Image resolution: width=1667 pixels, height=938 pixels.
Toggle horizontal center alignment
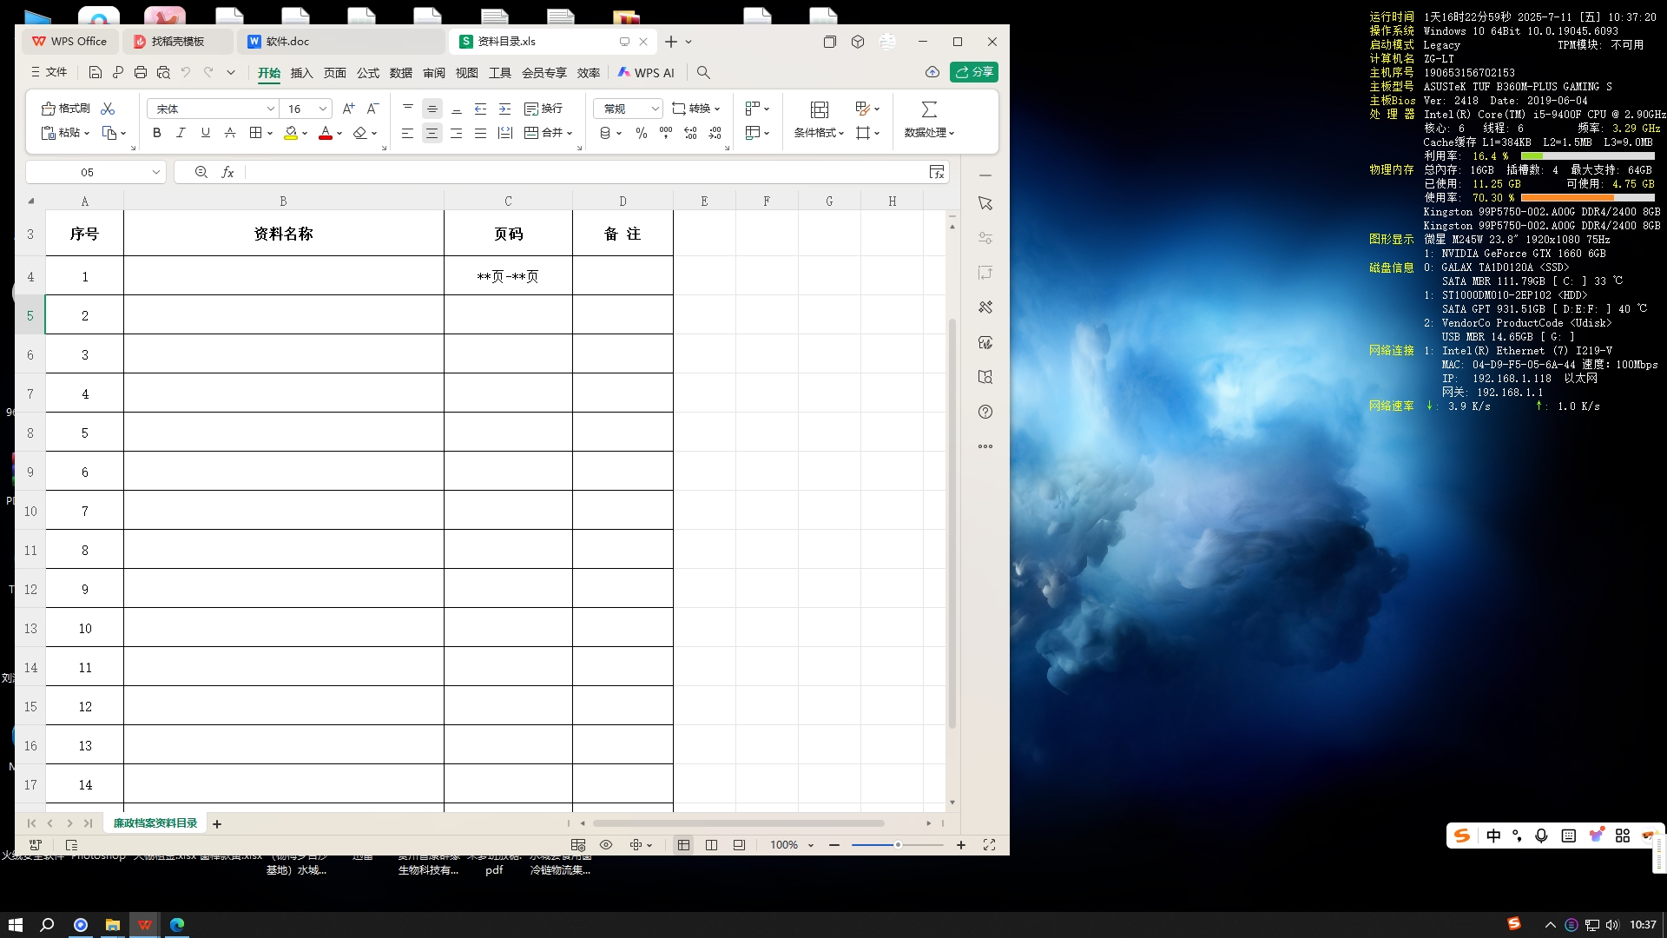[x=432, y=133]
